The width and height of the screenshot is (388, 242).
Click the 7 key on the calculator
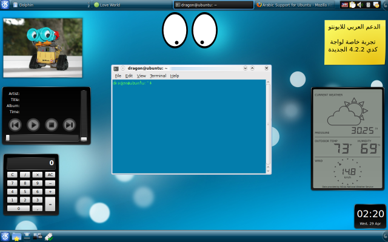12,183
